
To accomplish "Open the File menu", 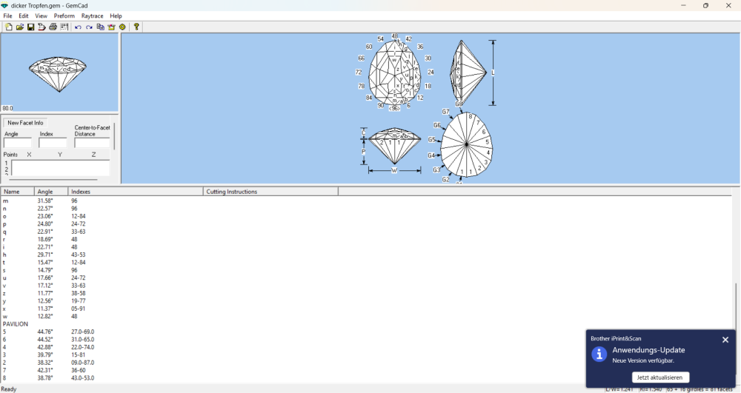I will [x=7, y=16].
